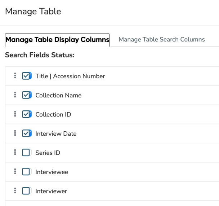The width and height of the screenshot is (219, 206).
Task: Switch to Manage Table Search Columns tab
Action: tap(162, 39)
